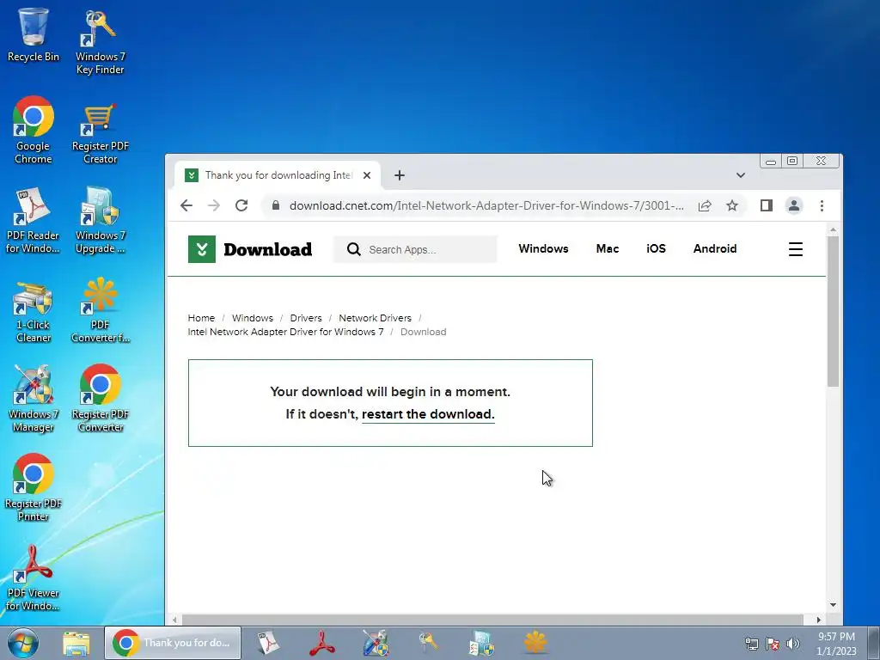880x660 pixels.
Task: Switch to the Thank you for downloading tab
Action: [278, 175]
